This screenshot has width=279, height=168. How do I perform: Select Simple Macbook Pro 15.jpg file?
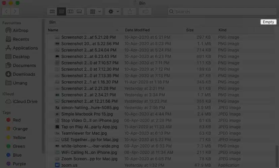87,114
